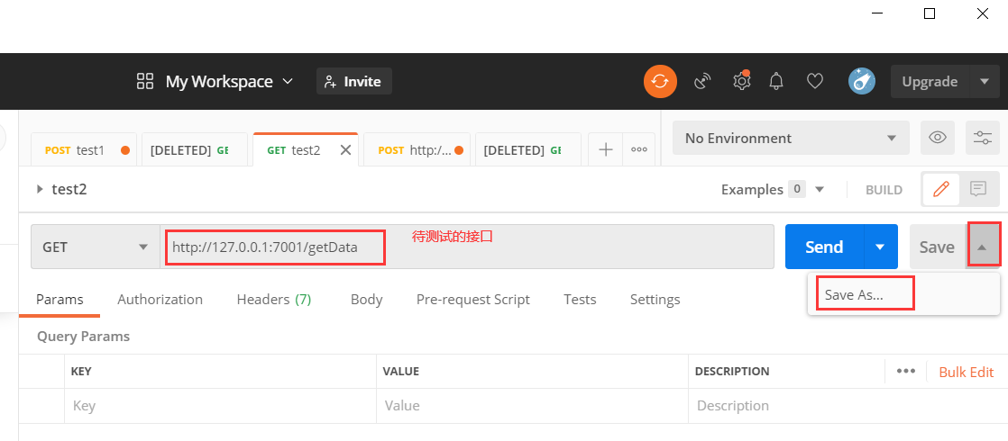Open the comments icon
Viewport: 1008px width, 441px height.
click(x=977, y=189)
